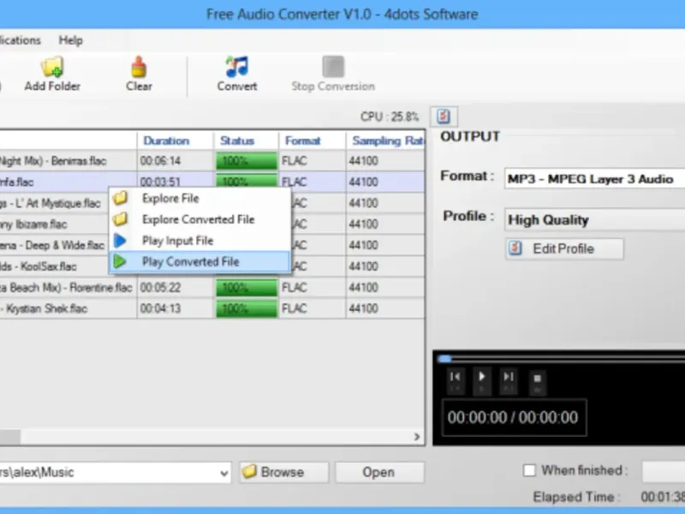Viewport: 685px width, 514px height.
Task: Click the KoolSax.flac file name
Action: coord(38,266)
